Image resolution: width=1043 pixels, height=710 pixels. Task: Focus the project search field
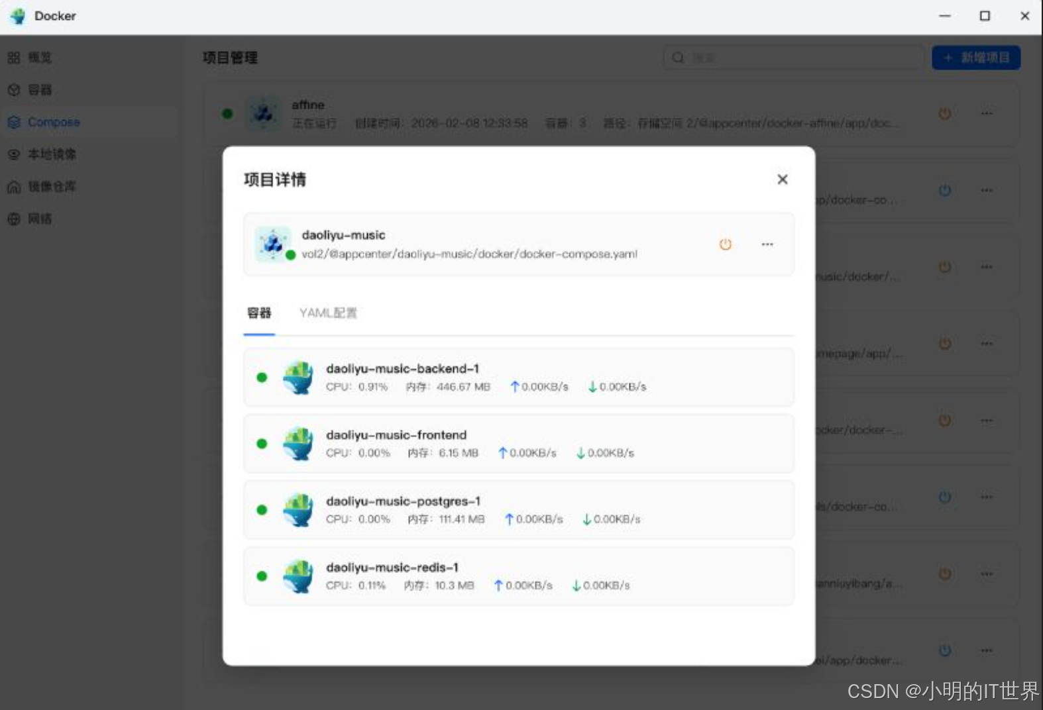(x=793, y=58)
